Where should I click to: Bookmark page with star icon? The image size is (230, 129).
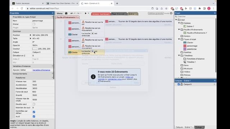tap(166, 9)
